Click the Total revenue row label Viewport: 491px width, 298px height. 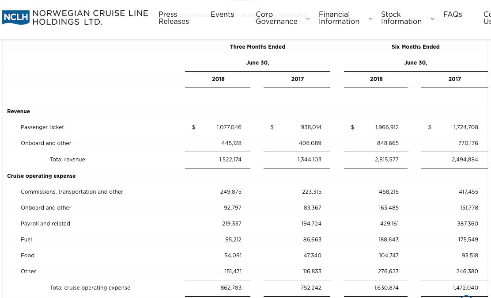[68, 160]
